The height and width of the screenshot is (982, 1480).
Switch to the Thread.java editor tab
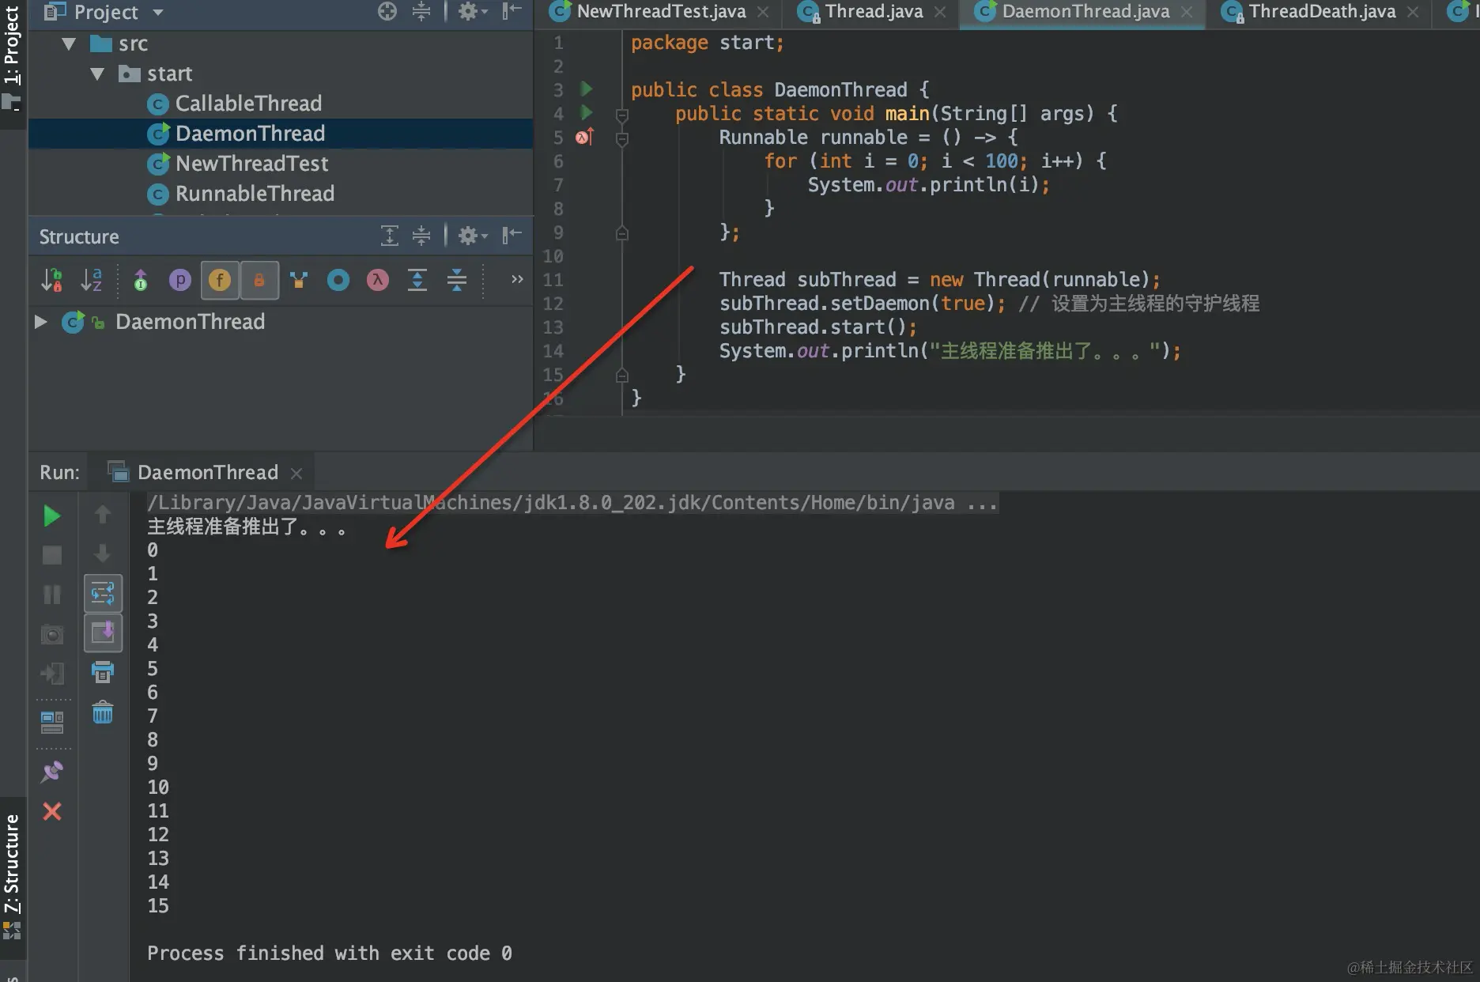[x=874, y=12]
